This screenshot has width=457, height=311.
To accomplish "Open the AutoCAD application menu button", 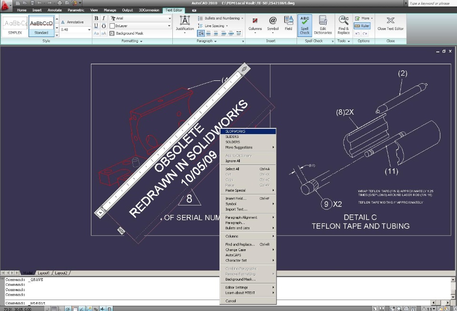I will point(6,5).
